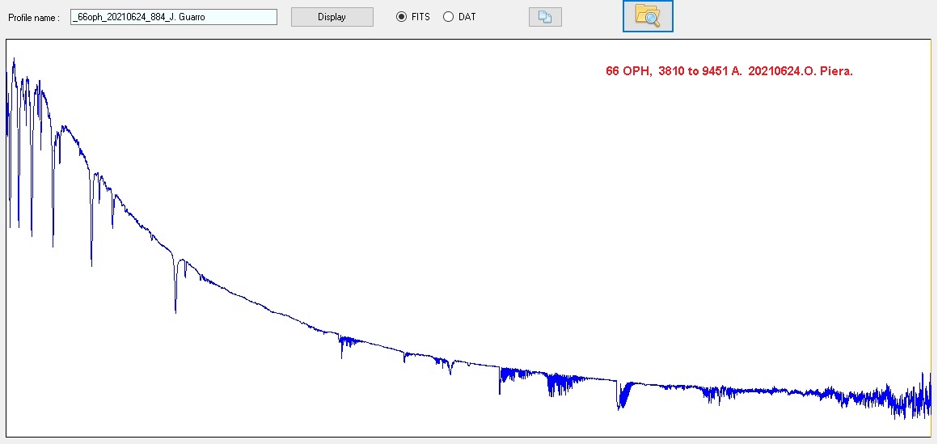Click the noisy spectrum tail at far right

pos(906,399)
